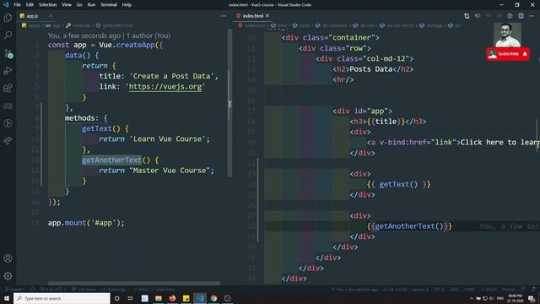
Task: Open the Terminal menu
Action: coord(109,5)
